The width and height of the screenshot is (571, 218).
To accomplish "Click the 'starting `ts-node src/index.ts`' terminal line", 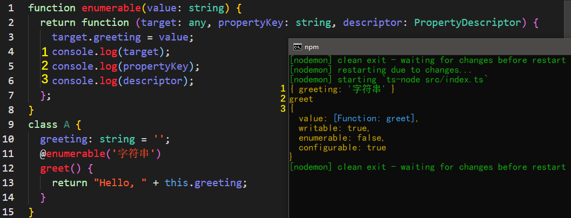I will (413, 79).
